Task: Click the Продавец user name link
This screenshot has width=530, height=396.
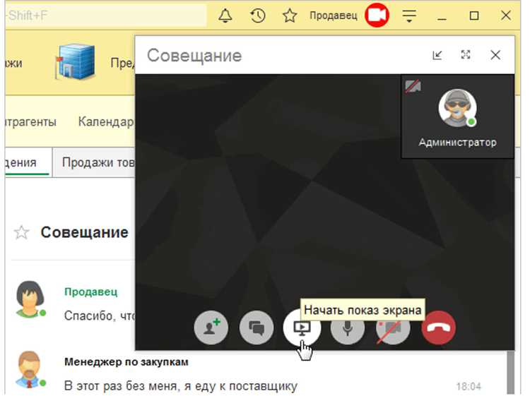Action: (x=334, y=16)
